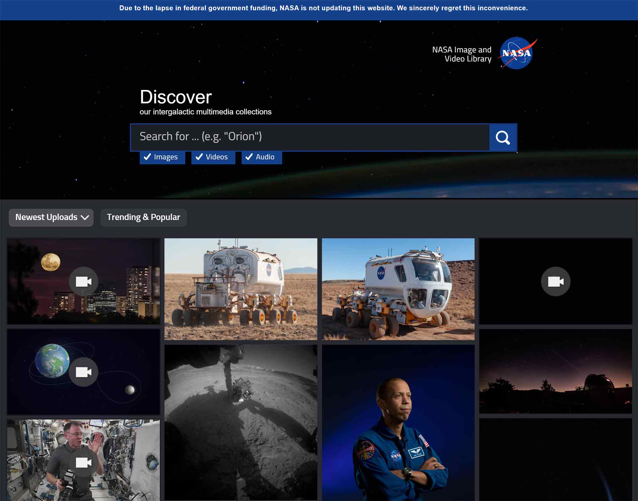This screenshot has width=638, height=501.
Task: Open the rover rear view desert photo
Action: point(241,289)
